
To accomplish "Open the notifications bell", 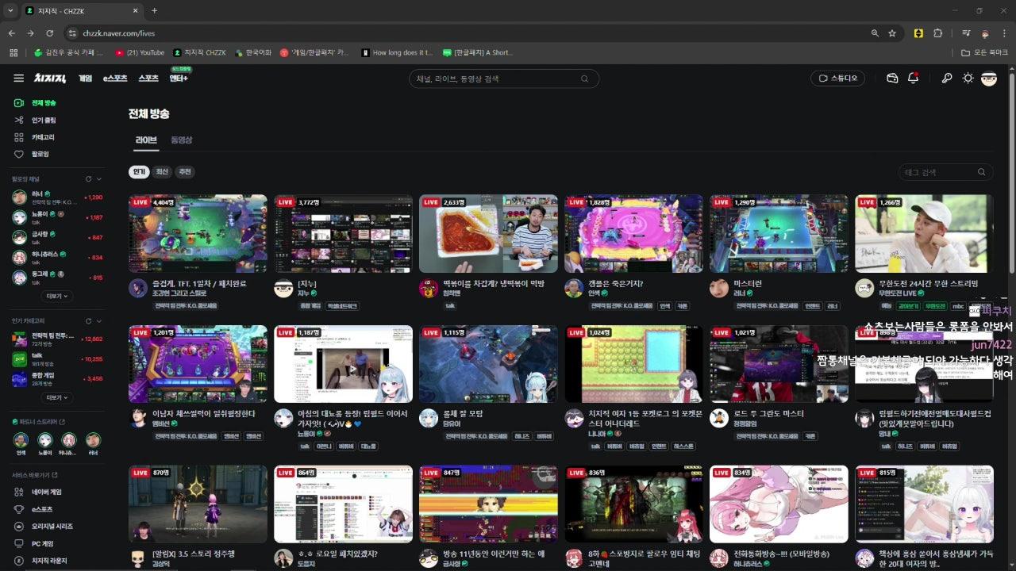I will 913,78.
